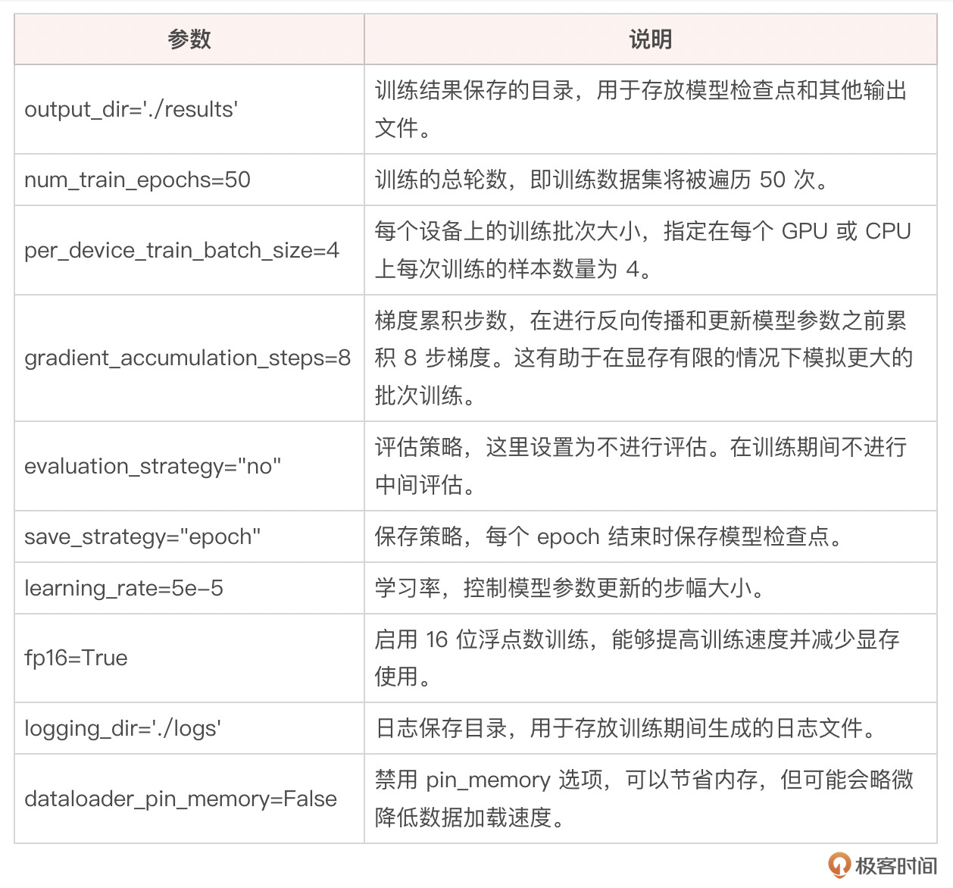
Task: Click the 参数 column header
Action: pos(189,39)
